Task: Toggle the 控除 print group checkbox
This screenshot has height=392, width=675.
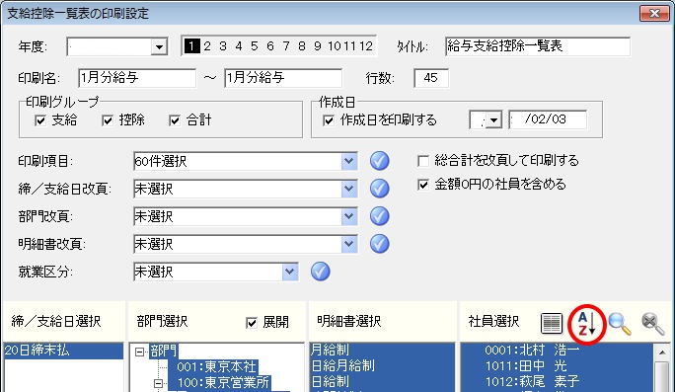Action: pyautogui.click(x=108, y=120)
